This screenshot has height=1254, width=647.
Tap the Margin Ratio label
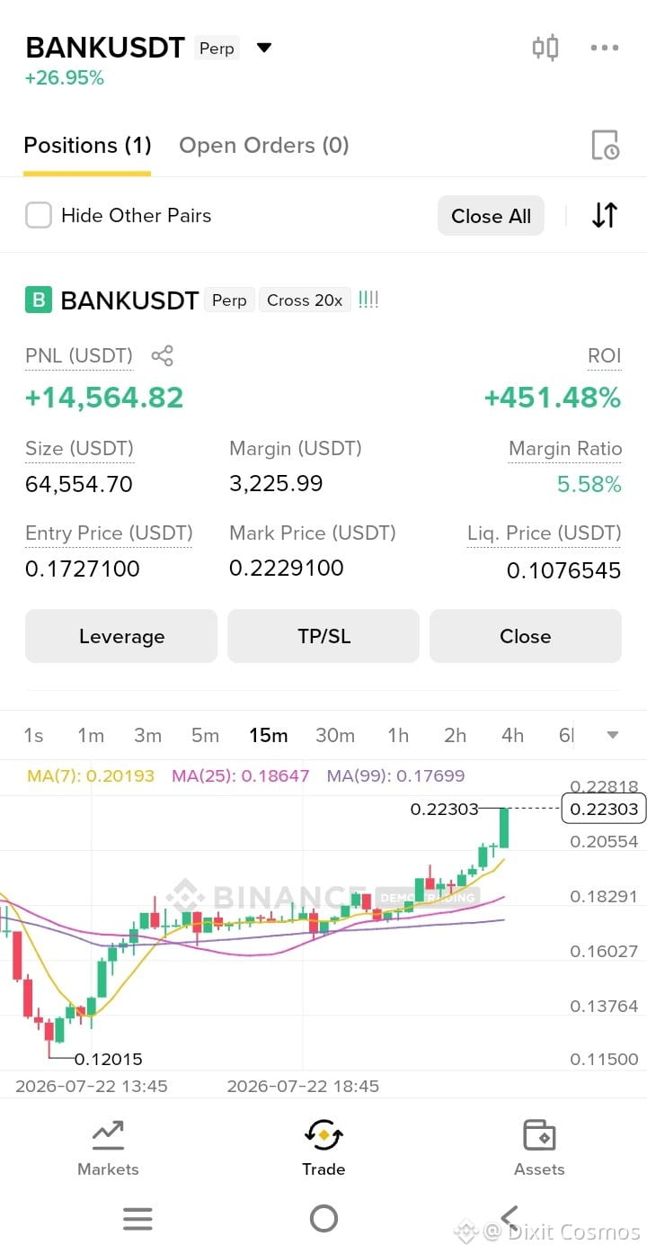pyautogui.click(x=565, y=448)
